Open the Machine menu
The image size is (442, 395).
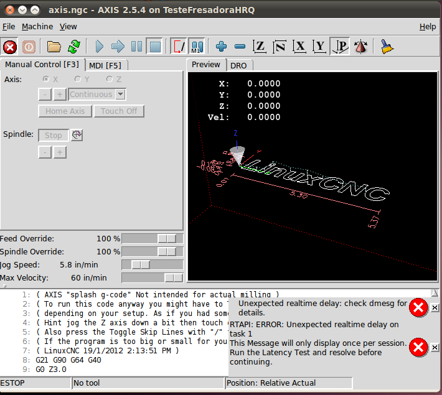click(37, 27)
